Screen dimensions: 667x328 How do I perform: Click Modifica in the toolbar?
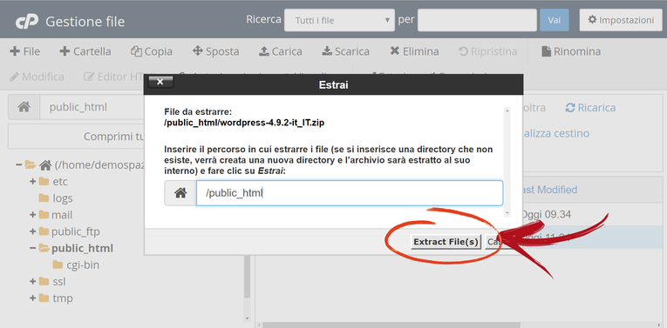tap(37, 77)
